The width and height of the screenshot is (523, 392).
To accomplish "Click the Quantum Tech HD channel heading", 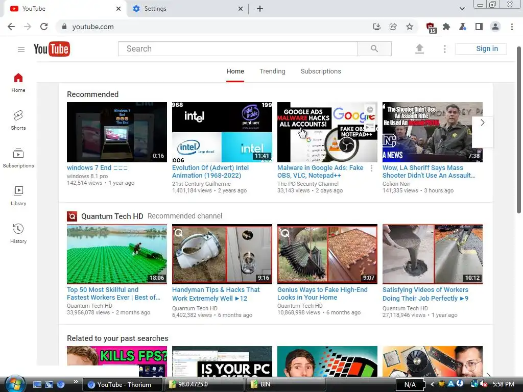I will tap(112, 216).
